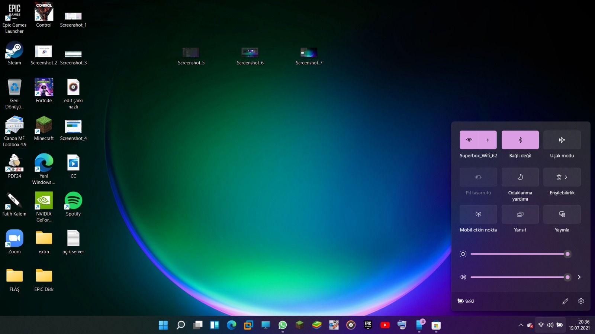Screen dimensions: 595x334
Task: Open the PDF24 desktop shortcut
Action: click(x=15, y=166)
